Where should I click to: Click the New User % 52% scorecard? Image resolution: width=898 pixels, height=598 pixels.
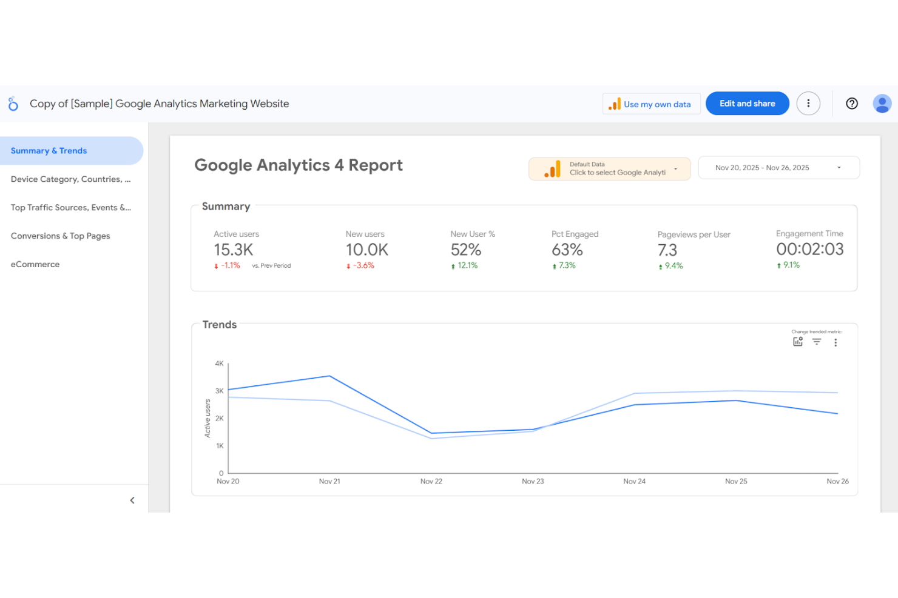pyautogui.click(x=472, y=251)
